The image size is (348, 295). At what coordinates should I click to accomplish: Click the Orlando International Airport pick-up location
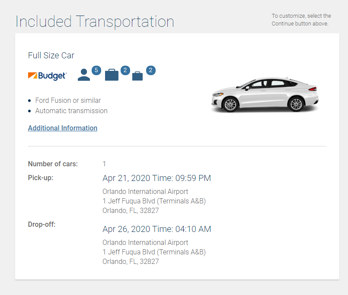tap(145, 191)
